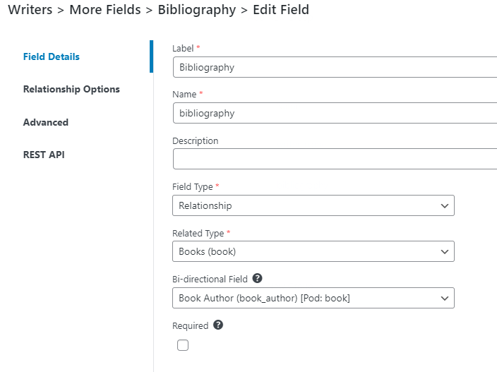Switch to the Field Details tab

point(52,56)
